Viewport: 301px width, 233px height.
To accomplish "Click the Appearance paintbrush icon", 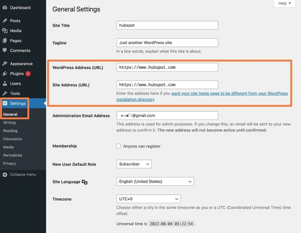I will click(5, 64).
